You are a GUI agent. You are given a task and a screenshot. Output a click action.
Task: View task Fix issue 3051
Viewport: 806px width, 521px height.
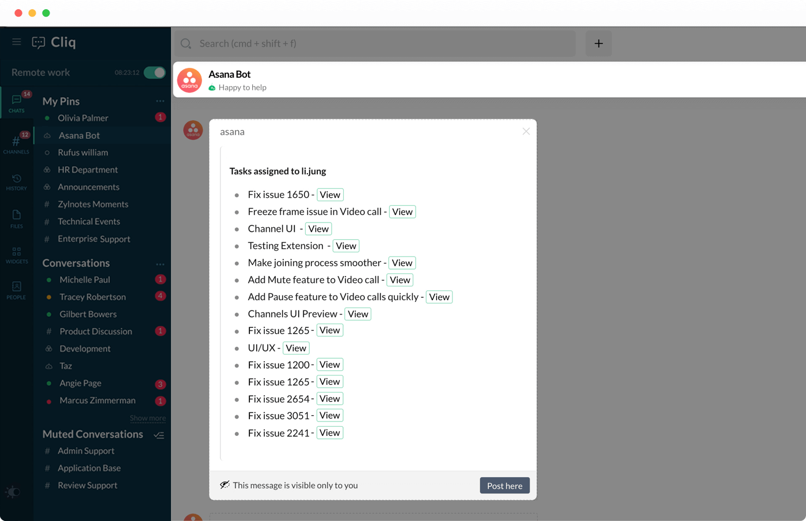330,416
